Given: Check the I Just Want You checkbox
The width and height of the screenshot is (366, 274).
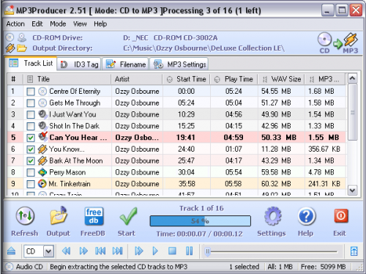Looking at the screenshot, I should pos(31,114).
